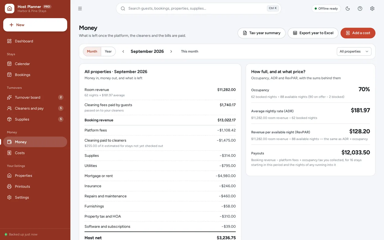Click the Repairs and maintenance row
Screen dimensions: 384x240
[x=160, y=196]
